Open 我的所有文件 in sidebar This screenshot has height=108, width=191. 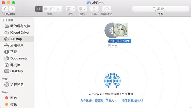17,26
